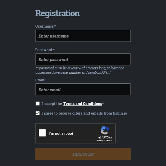Viewport: 166px width, 166px height.
Task: Click the Email label text
Action: 41,80
